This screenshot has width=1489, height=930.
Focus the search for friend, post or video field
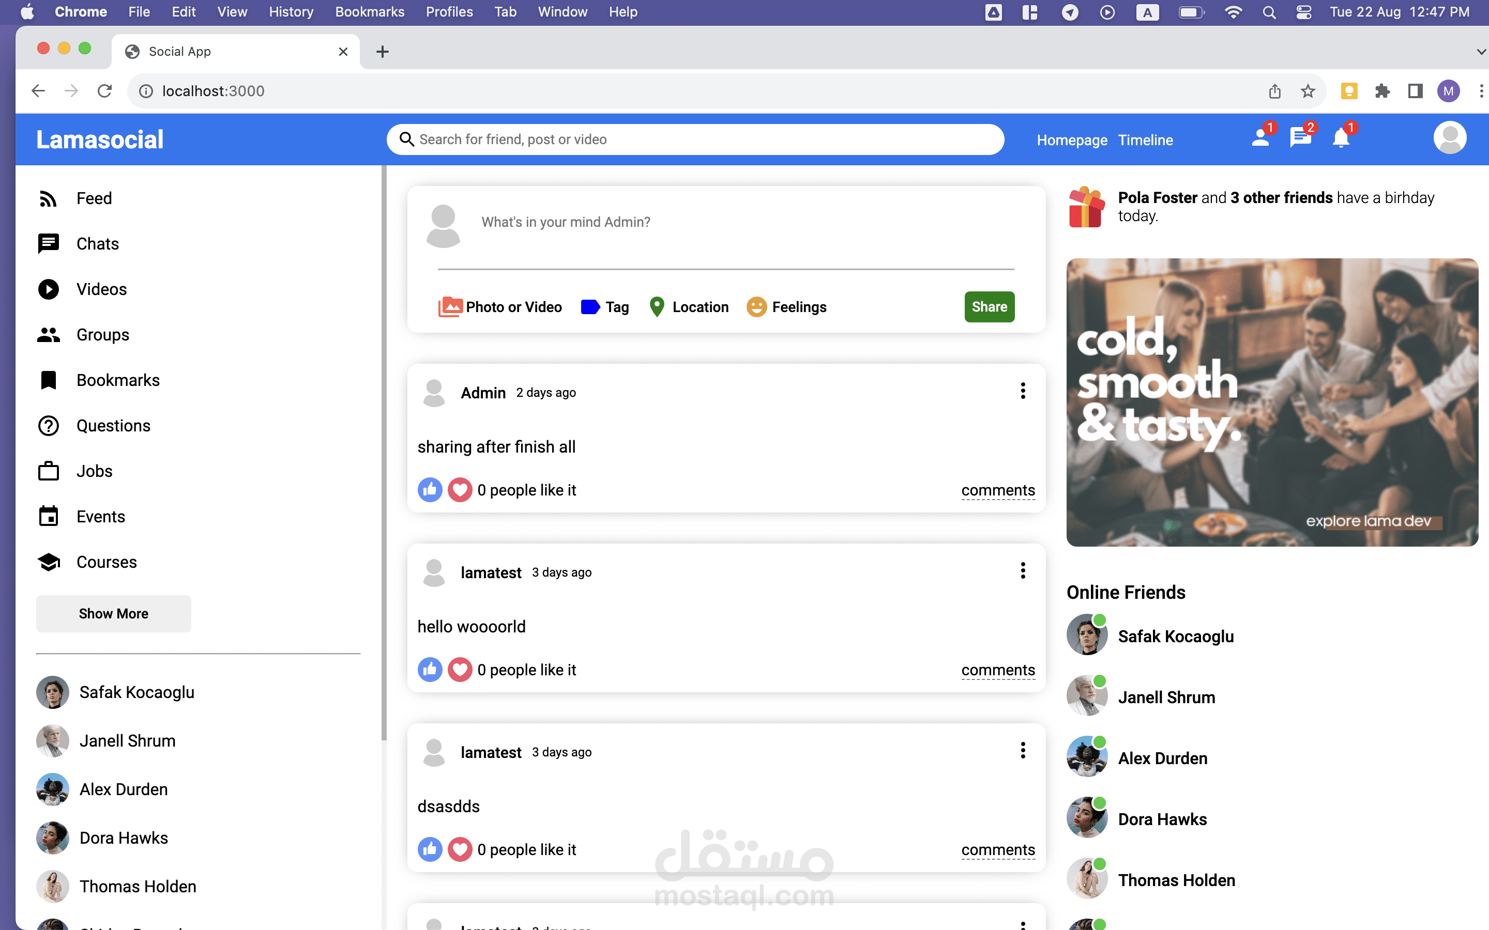695,139
